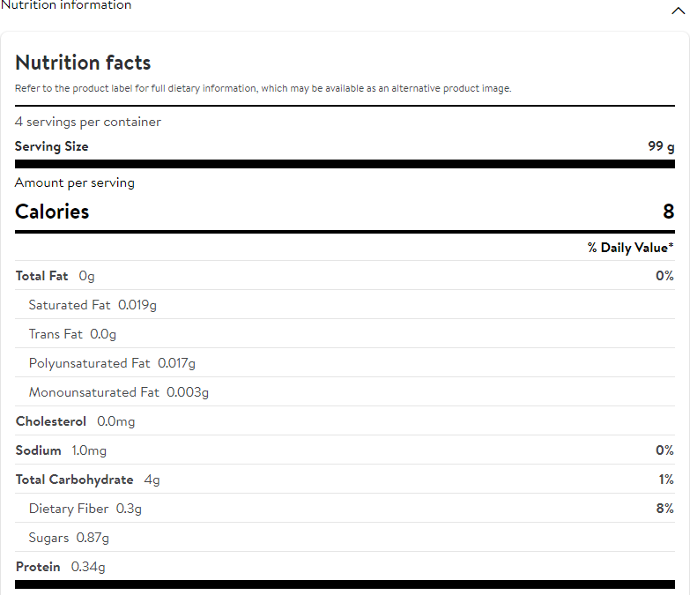Click the Calories label
Viewport: 690px width, 595px height.
click(52, 212)
